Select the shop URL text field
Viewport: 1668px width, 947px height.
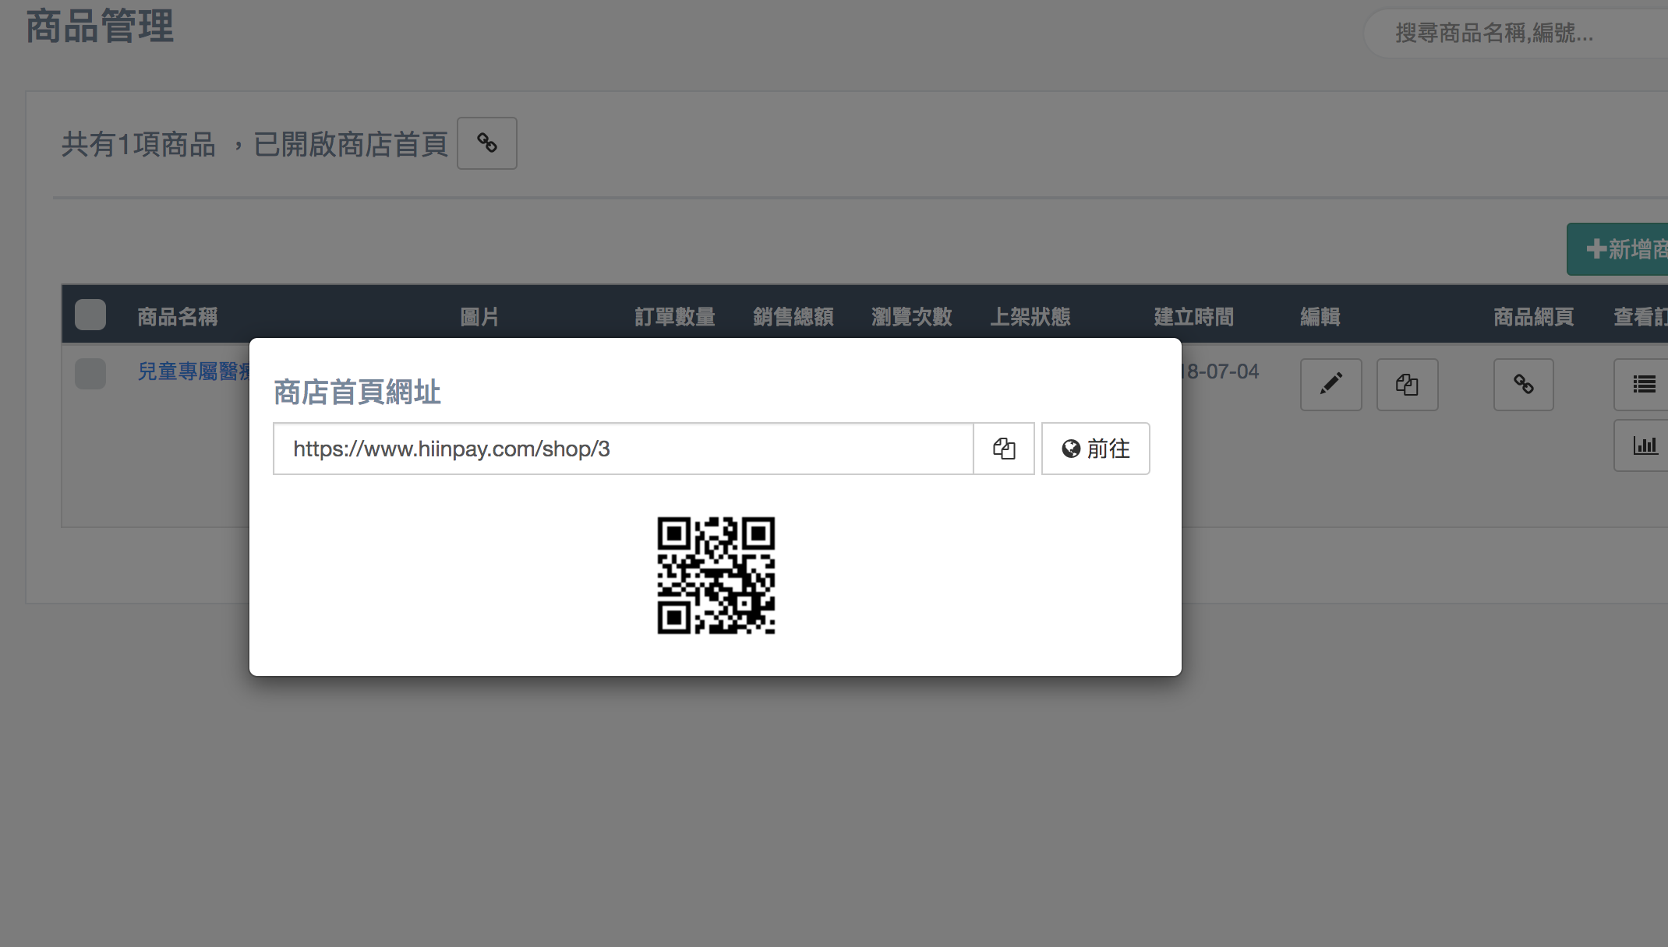[624, 449]
